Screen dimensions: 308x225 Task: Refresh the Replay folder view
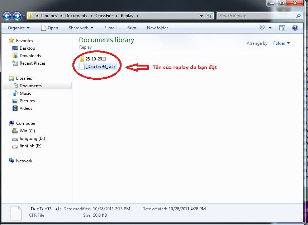tap(209, 16)
